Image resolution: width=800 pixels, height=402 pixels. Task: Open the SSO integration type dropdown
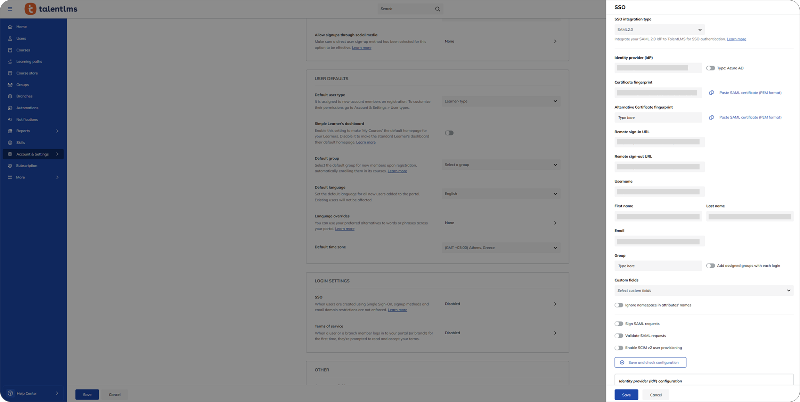[x=659, y=30]
